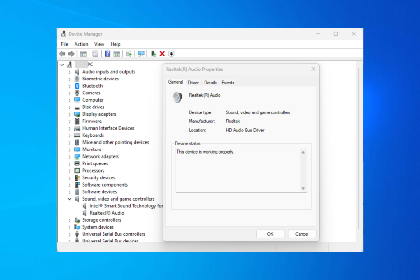Click the Back navigation arrow icon

62,53
